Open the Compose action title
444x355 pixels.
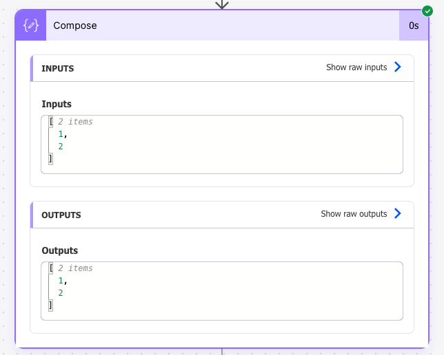(75, 25)
